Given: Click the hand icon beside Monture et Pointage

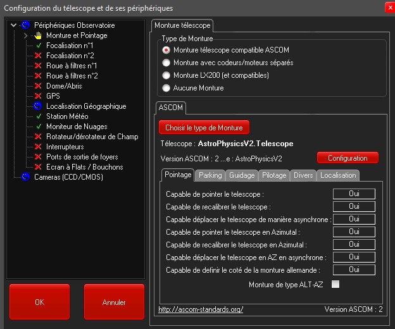Looking at the screenshot, I should [x=38, y=35].
